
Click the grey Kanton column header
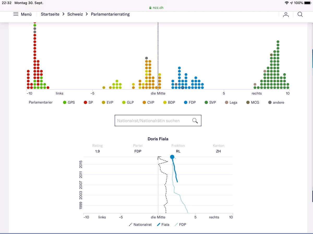click(x=219, y=146)
